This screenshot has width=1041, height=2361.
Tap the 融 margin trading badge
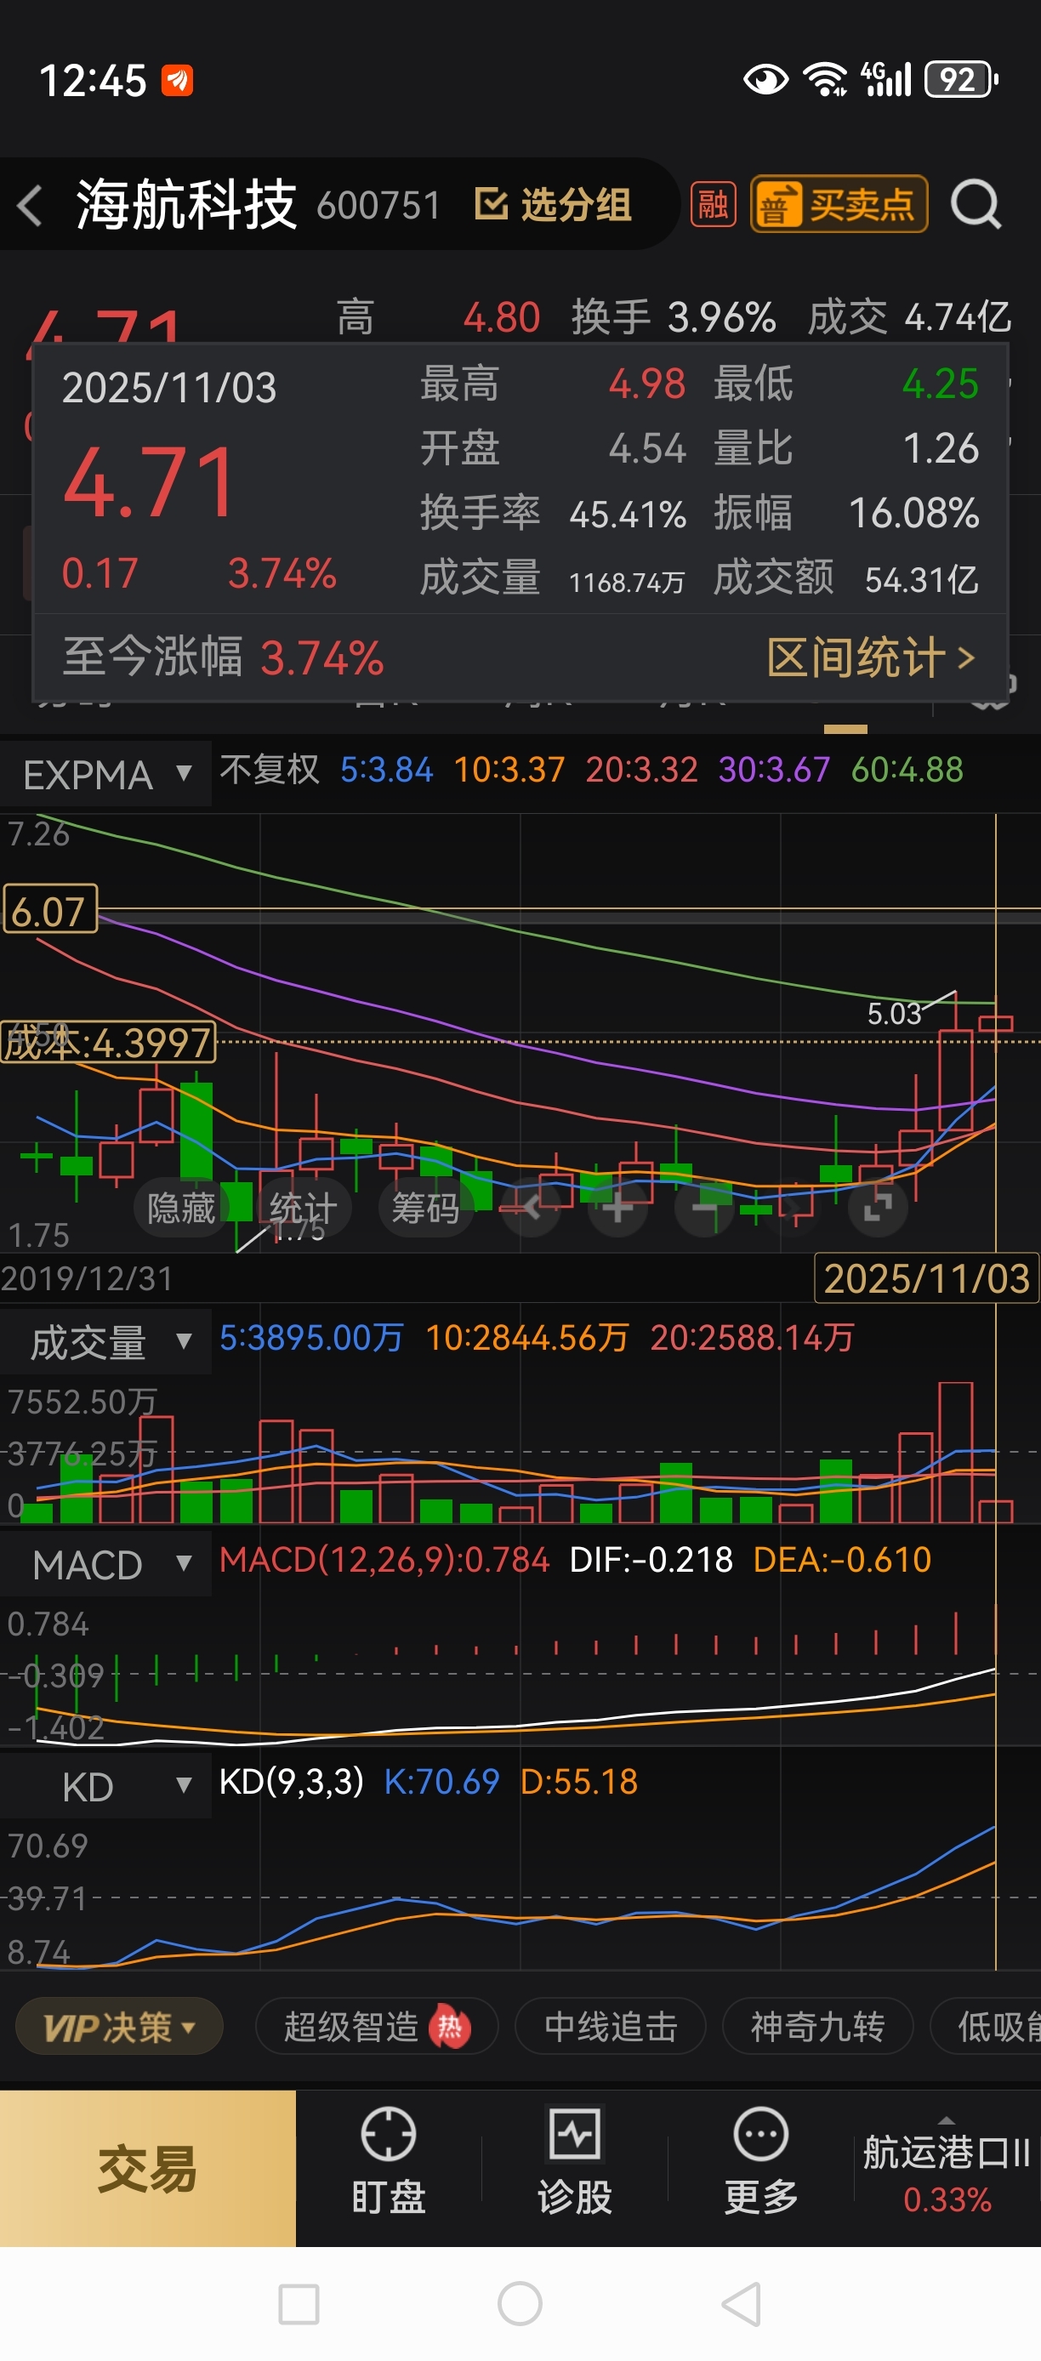pyautogui.click(x=713, y=204)
